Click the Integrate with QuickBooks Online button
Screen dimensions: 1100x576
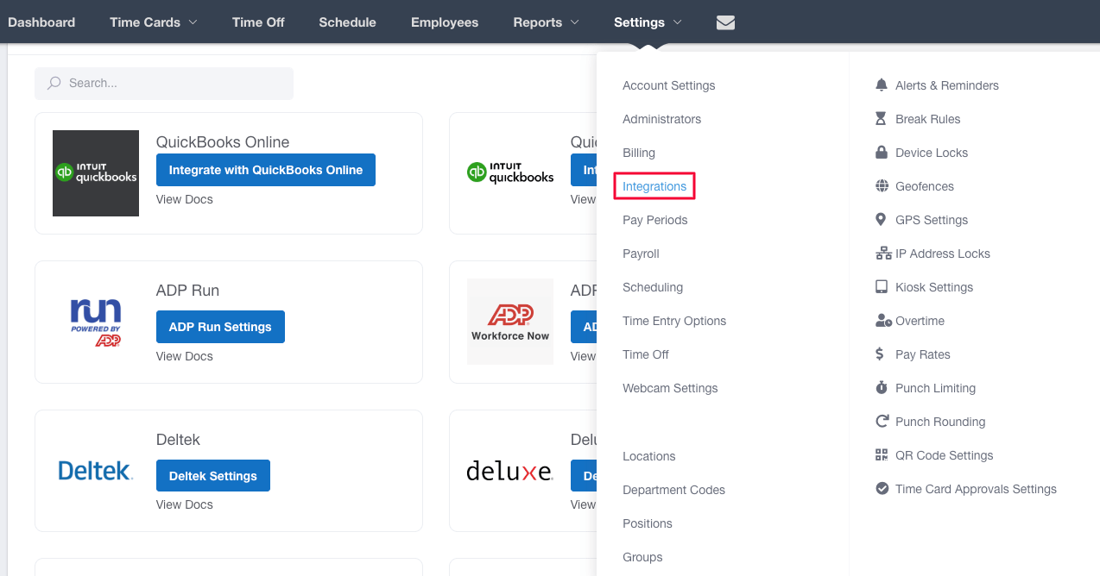click(265, 170)
